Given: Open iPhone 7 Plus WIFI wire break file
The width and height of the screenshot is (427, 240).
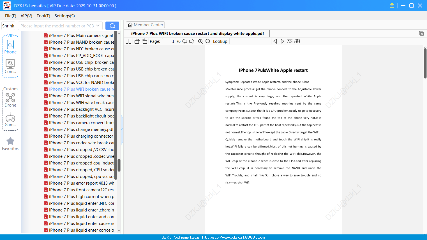Looking at the screenshot, I should point(79,103).
